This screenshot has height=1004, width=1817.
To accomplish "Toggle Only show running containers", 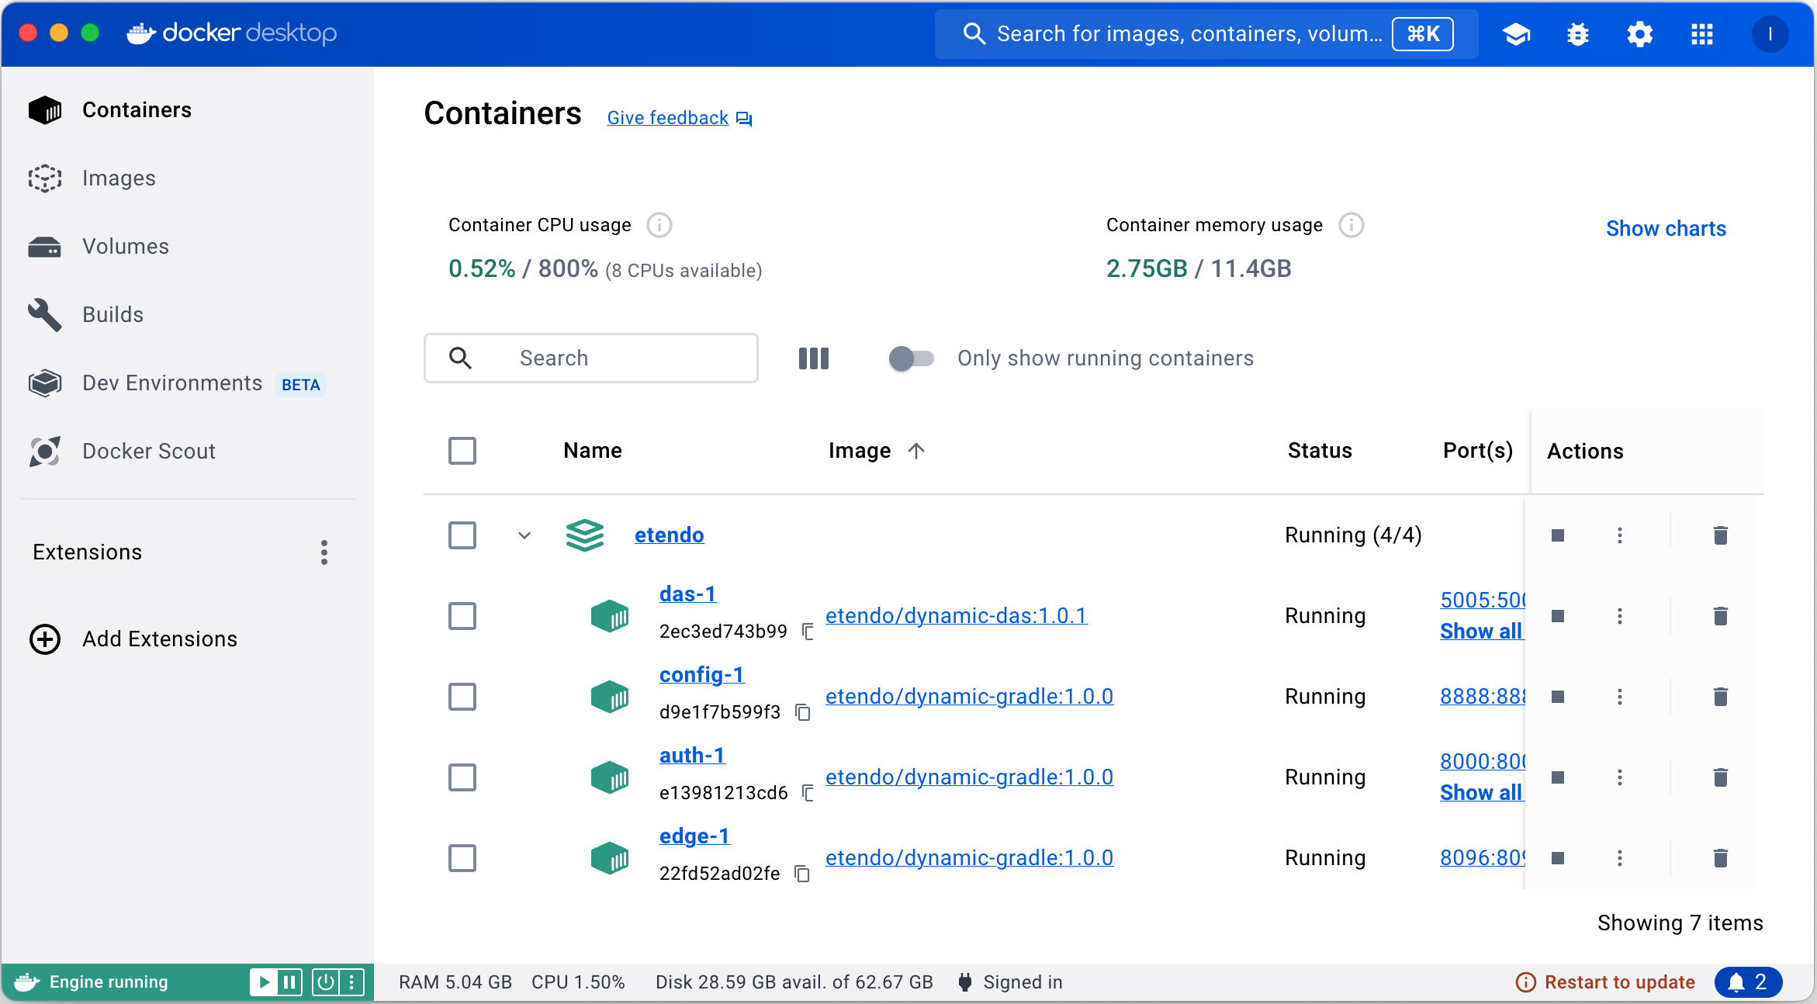I will (911, 358).
